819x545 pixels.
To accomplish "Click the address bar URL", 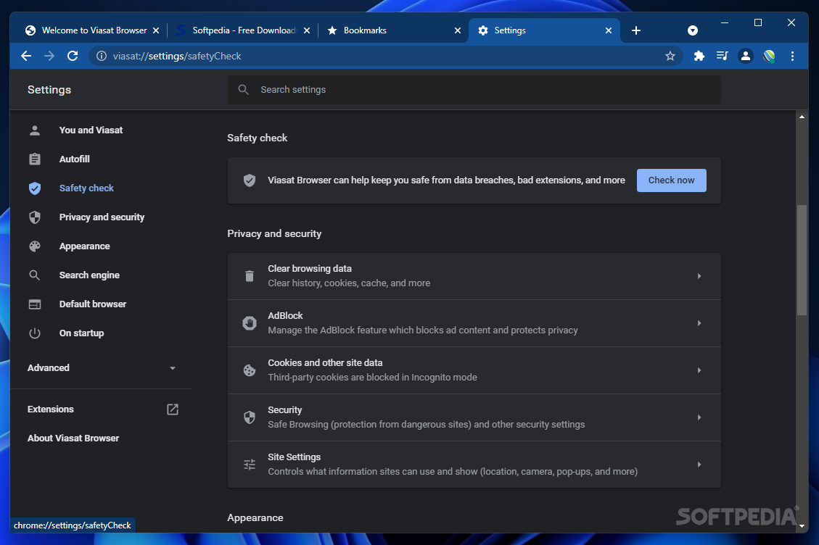I will pos(176,56).
